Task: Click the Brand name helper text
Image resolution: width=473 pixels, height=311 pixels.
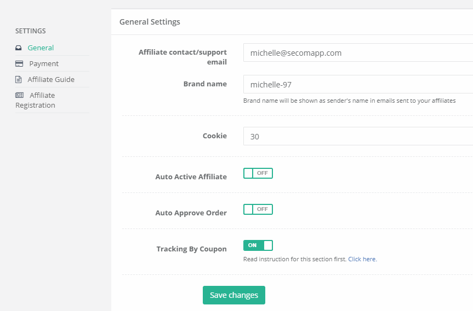Action: tap(349, 101)
